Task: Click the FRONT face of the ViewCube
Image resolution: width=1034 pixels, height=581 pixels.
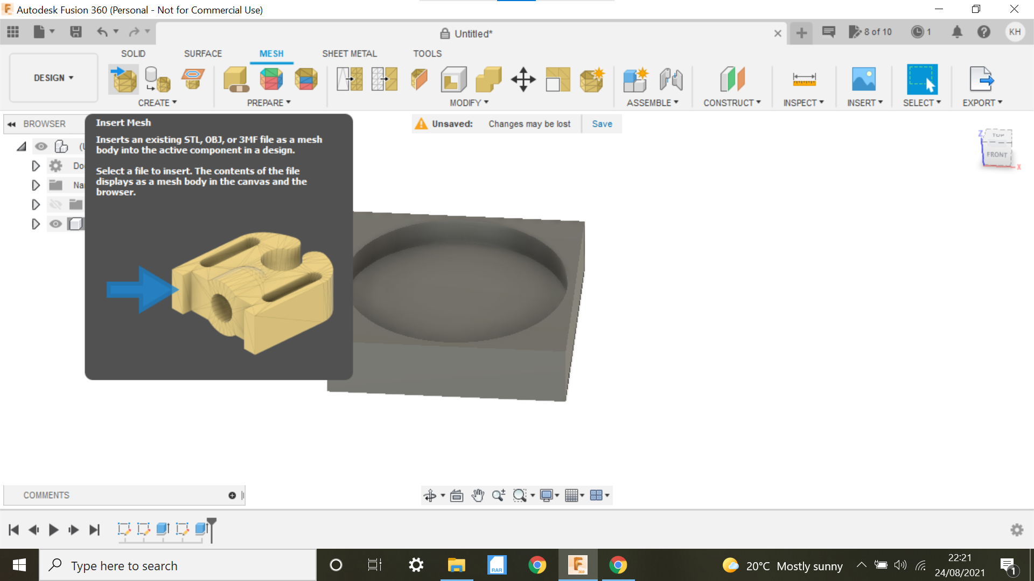Action: click(997, 154)
